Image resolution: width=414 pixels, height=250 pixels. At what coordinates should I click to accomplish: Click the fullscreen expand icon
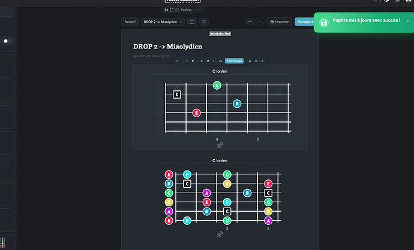204,22
